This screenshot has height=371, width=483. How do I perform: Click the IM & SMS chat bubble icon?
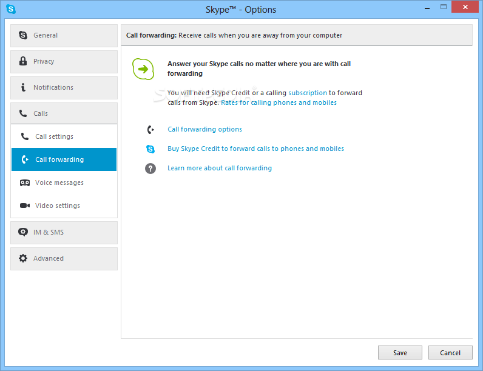coord(23,232)
